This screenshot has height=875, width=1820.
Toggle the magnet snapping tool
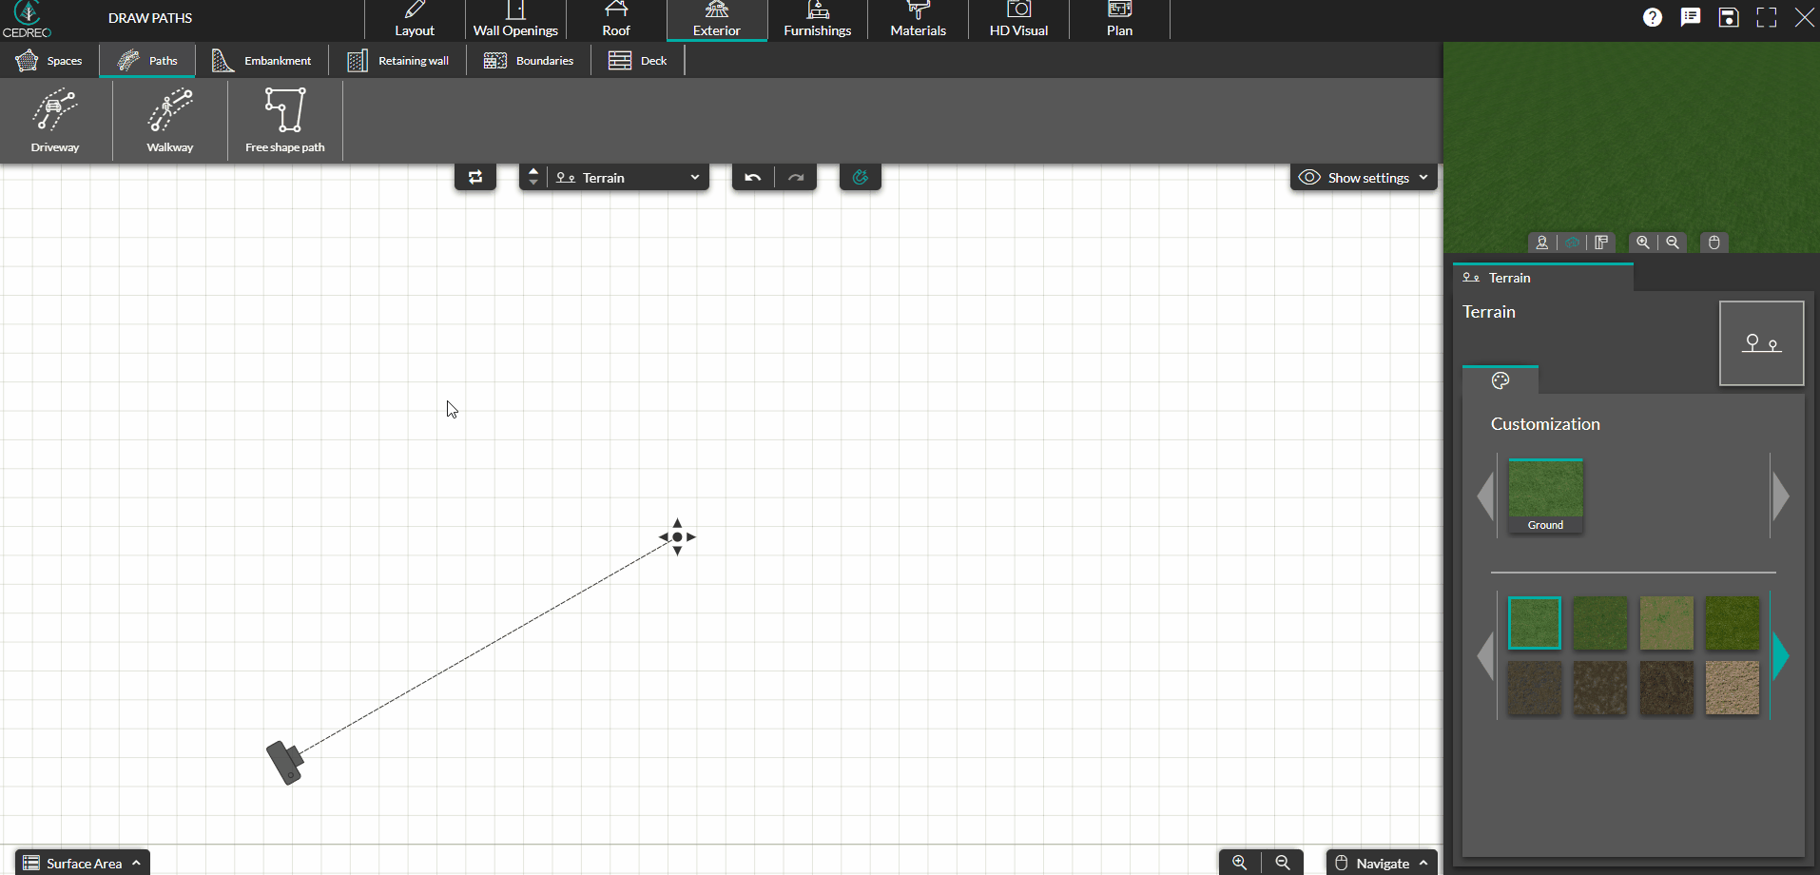click(860, 177)
